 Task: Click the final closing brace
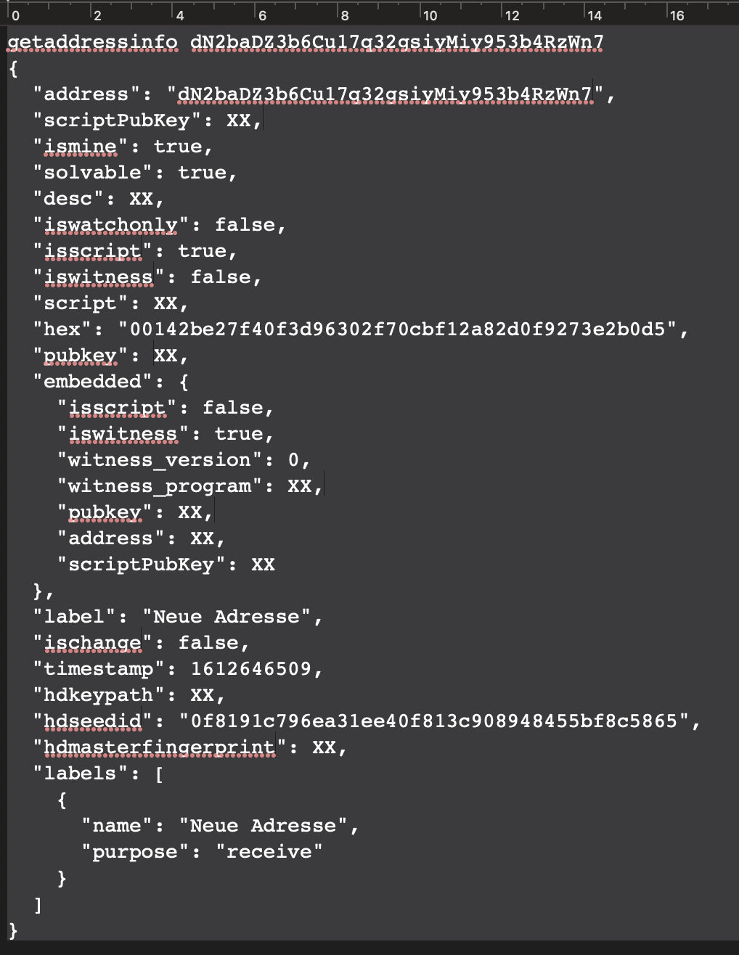[14, 930]
